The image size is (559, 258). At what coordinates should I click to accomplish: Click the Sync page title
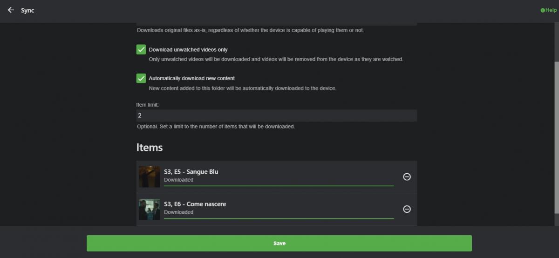[x=27, y=10]
